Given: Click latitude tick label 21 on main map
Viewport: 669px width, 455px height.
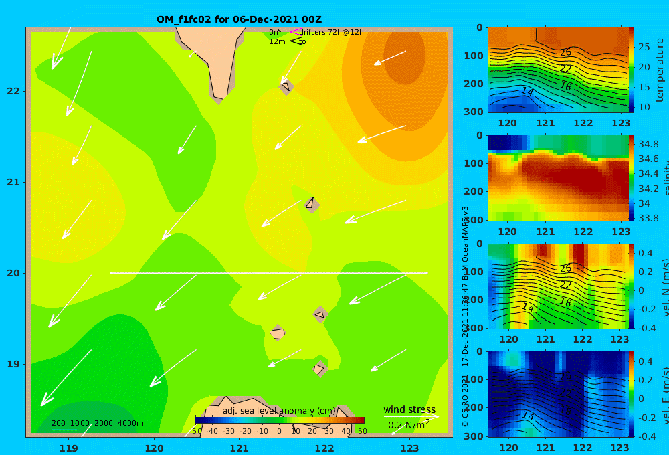Looking at the screenshot, I should (x=13, y=182).
